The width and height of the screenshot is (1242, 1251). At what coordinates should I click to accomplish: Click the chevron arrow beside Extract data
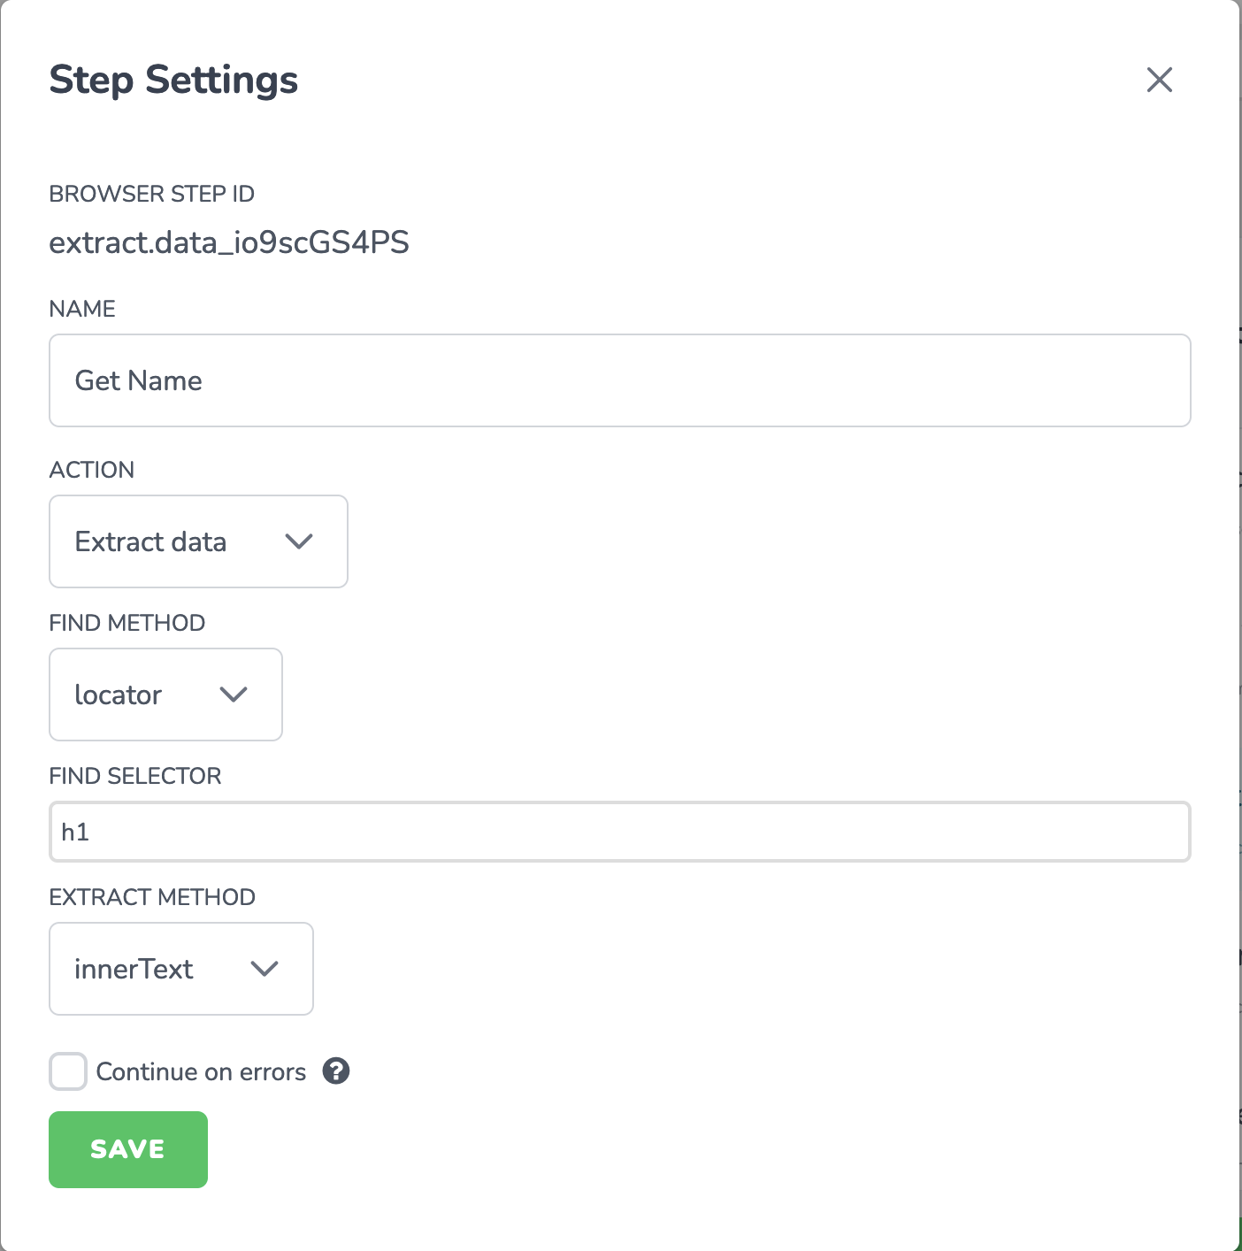pyautogui.click(x=299, y=541)
